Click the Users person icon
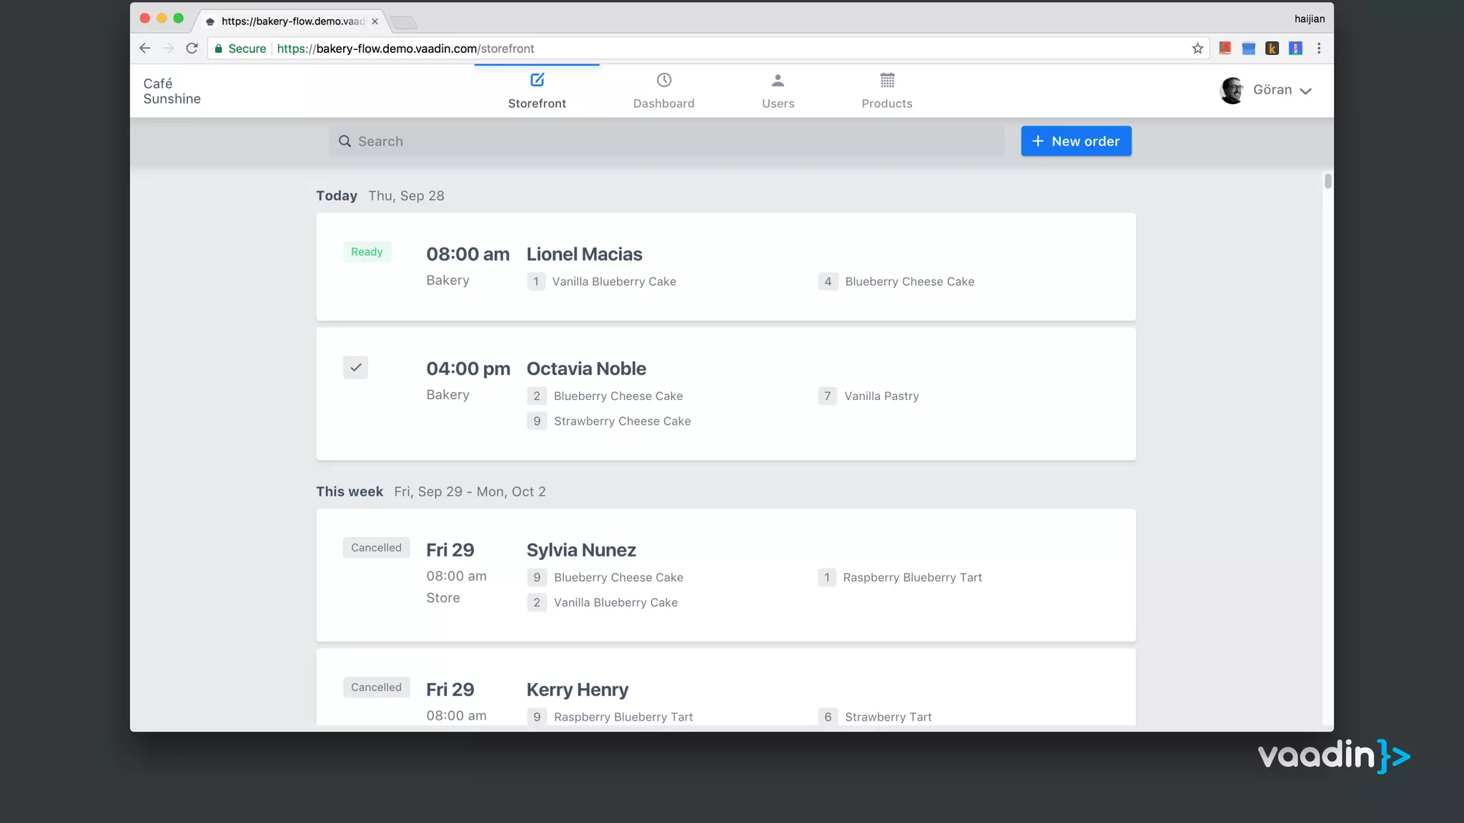 point(778,80)
